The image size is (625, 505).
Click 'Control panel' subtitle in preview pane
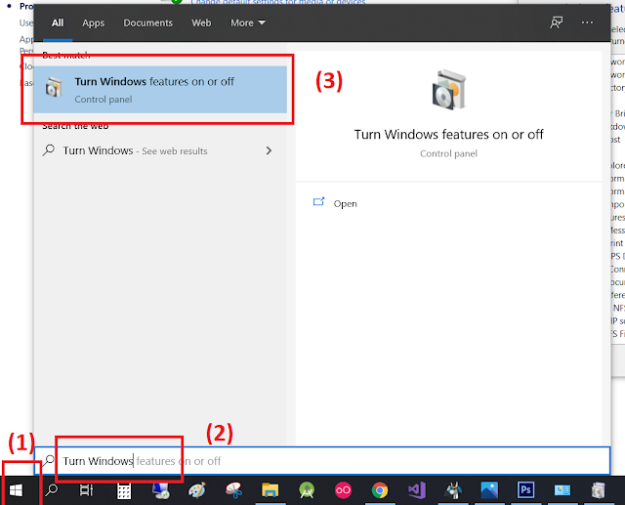point(449,154)
